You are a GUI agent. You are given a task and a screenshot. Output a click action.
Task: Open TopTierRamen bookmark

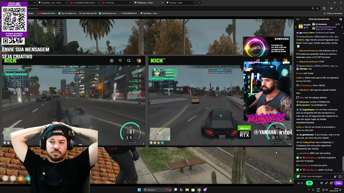pos(108,13)
